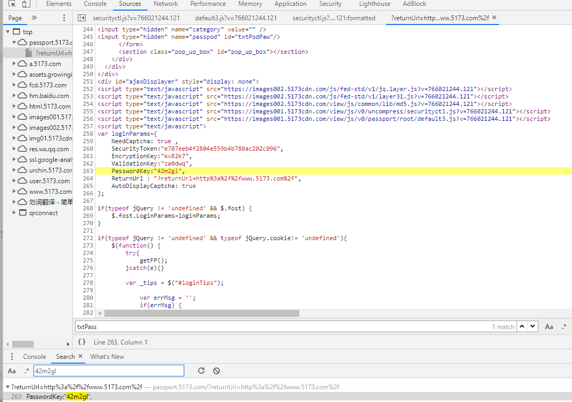This screenshot has width=572, height=402.
Task: Collapse the passport.5173 domain node
Action: pyautogui.click(x=14, y=42)
